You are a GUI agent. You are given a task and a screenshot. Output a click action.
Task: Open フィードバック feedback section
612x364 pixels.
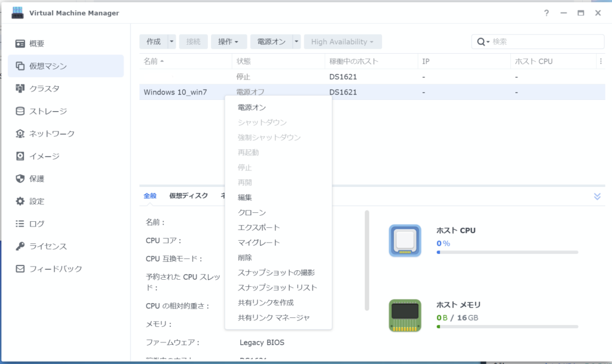66,269
